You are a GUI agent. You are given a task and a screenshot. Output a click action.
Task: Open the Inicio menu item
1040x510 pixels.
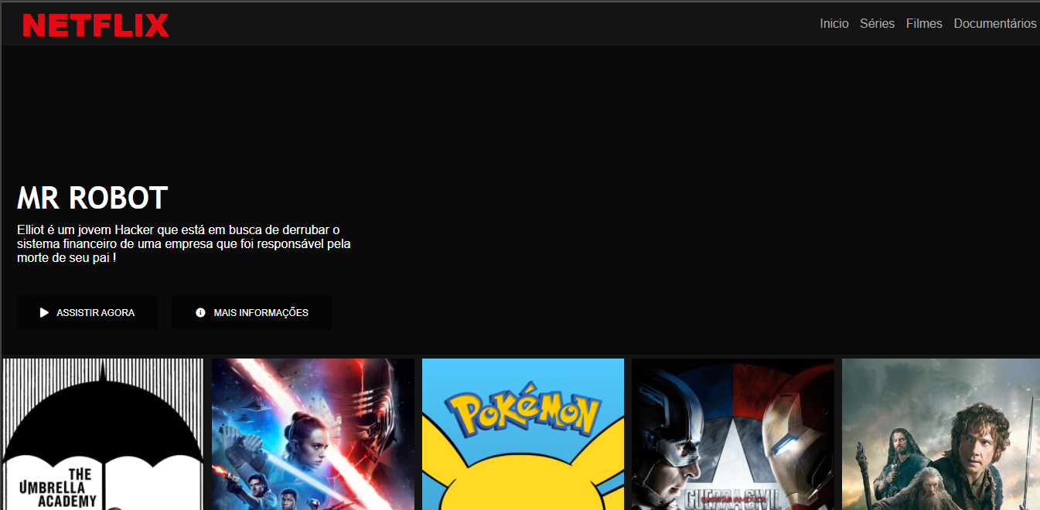pos(834,23)
